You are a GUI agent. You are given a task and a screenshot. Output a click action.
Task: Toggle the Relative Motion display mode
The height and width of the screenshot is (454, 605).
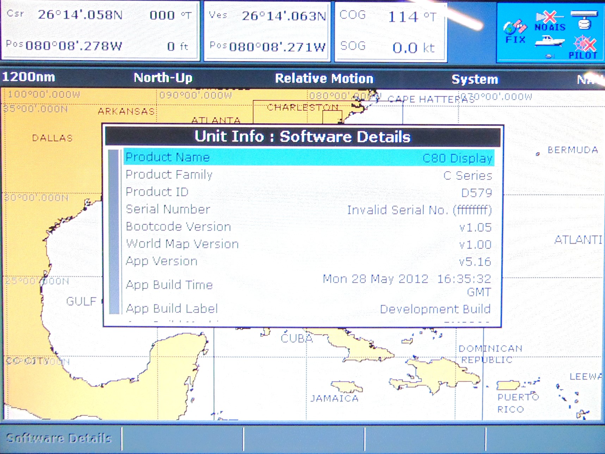coord(324,78)
